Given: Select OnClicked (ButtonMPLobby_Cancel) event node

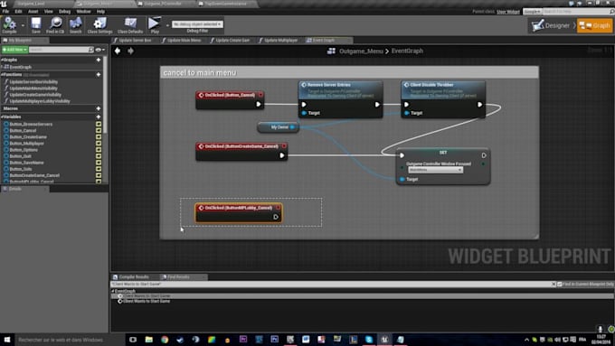Looking at the screenshot, I should 239,213.
